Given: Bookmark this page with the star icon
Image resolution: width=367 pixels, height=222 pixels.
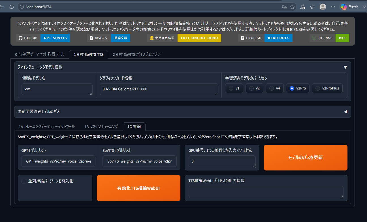Looking at the screenshot, I should click(292, 7).
